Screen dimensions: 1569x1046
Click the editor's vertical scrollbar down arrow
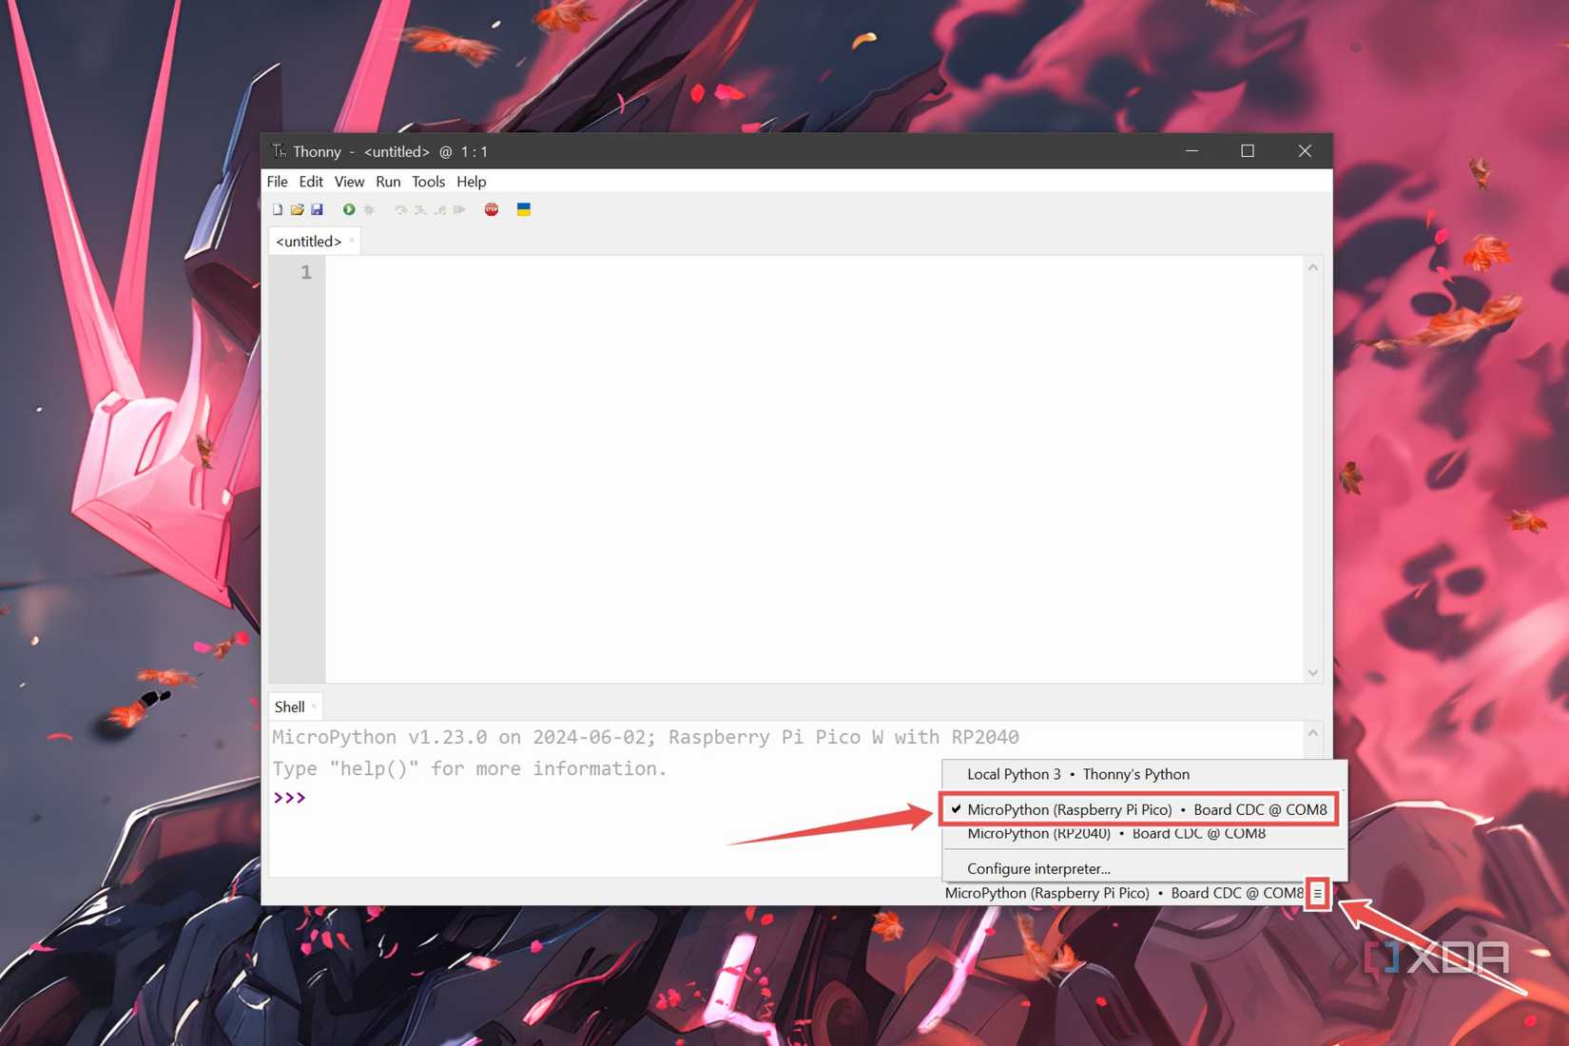[1313, 672]
